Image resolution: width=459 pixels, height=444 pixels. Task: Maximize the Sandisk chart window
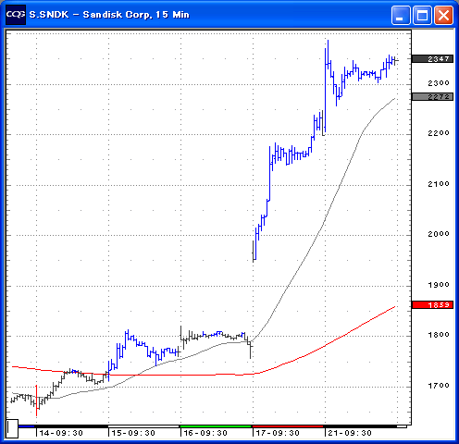click(x=422, y=15)
